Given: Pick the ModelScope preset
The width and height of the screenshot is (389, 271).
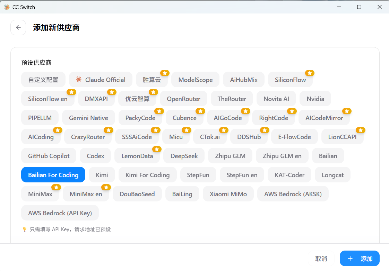Looking at the screenshot, I should point(196,80).
